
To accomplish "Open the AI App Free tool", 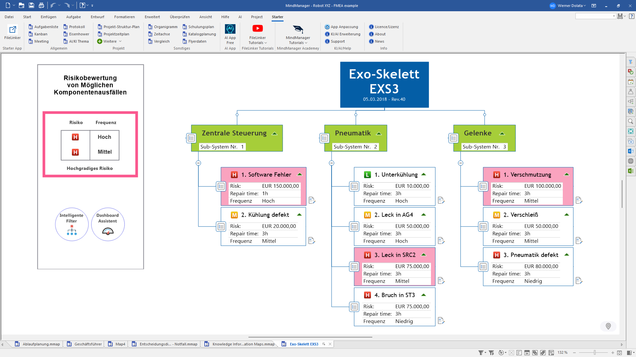I will (x=230, y=29).
